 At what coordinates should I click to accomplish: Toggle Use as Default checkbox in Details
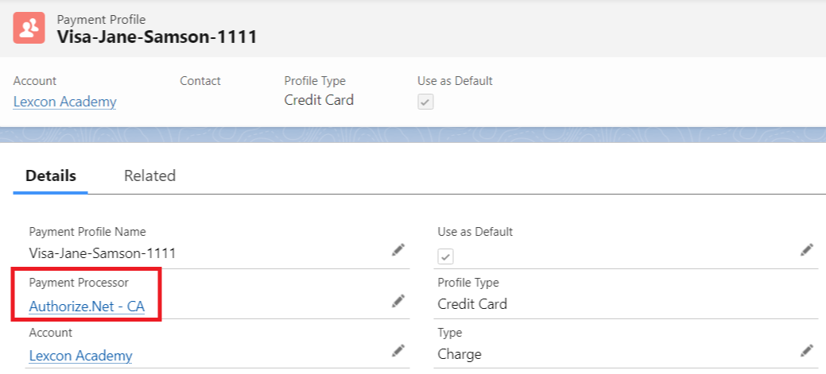point(446,256)
